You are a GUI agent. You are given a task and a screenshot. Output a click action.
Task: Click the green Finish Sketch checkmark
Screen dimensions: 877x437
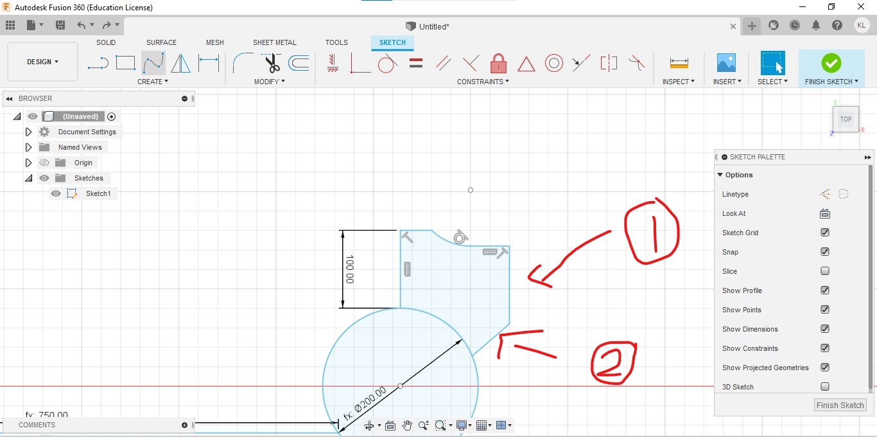[x=831, y=63]
